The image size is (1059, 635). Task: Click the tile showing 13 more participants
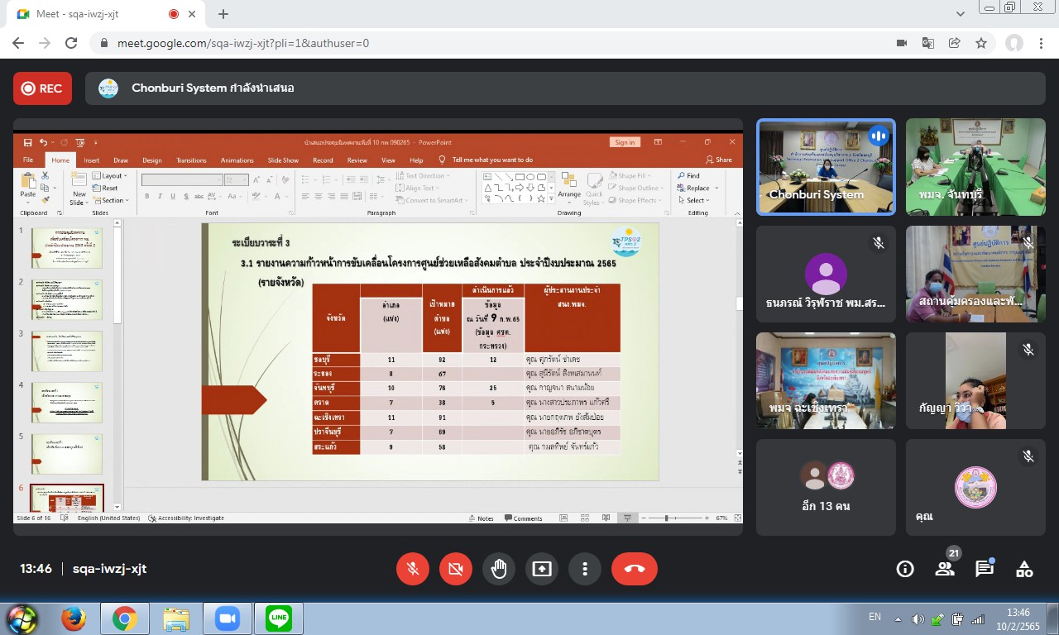pyautogui.click(x=826, y=487)
